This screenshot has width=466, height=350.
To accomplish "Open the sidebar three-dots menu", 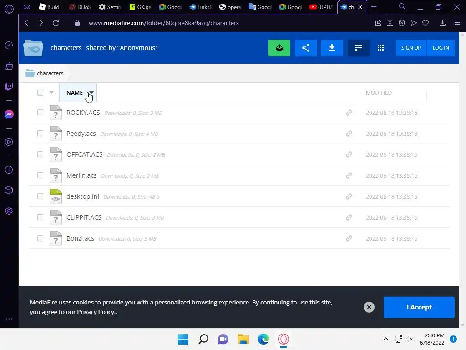I will pyautogui.click(x=9, y=319).
